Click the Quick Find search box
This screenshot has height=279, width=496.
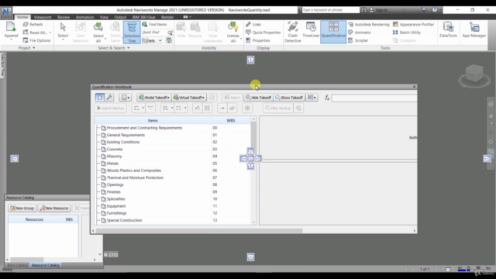(x=154, y=33)
